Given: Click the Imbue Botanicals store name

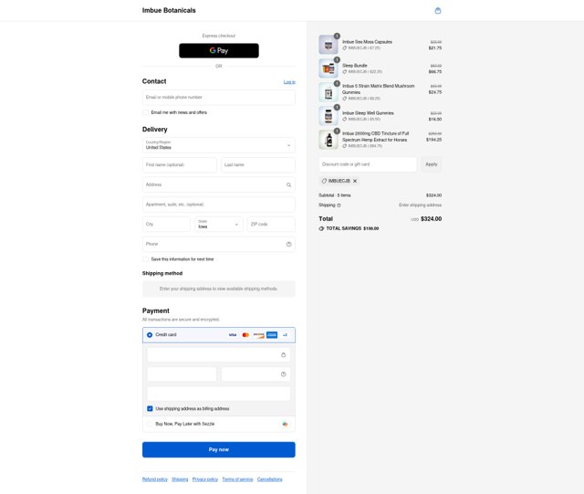Looking at the screenshot, I should [x=169, y=10].
